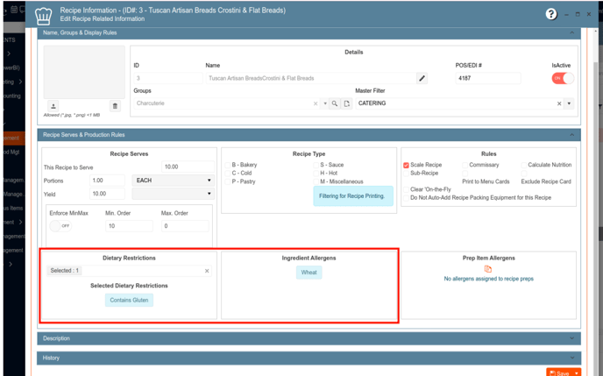
Task: Open the Groups dropdown arrow
Action: point(325,103)
